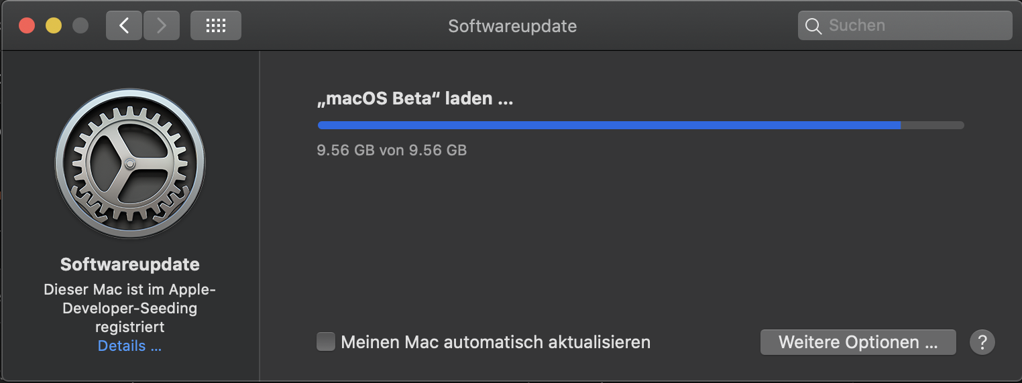
Task: Click the bold 'Softwareupdate' sidebar label
Action: coord(130,264)
